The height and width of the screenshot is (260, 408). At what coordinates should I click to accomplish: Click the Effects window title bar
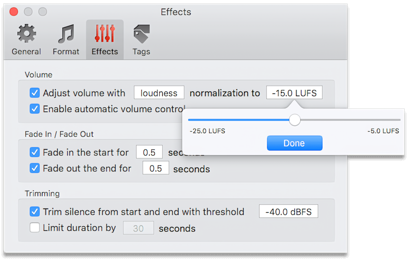click(x=176, y=12)
